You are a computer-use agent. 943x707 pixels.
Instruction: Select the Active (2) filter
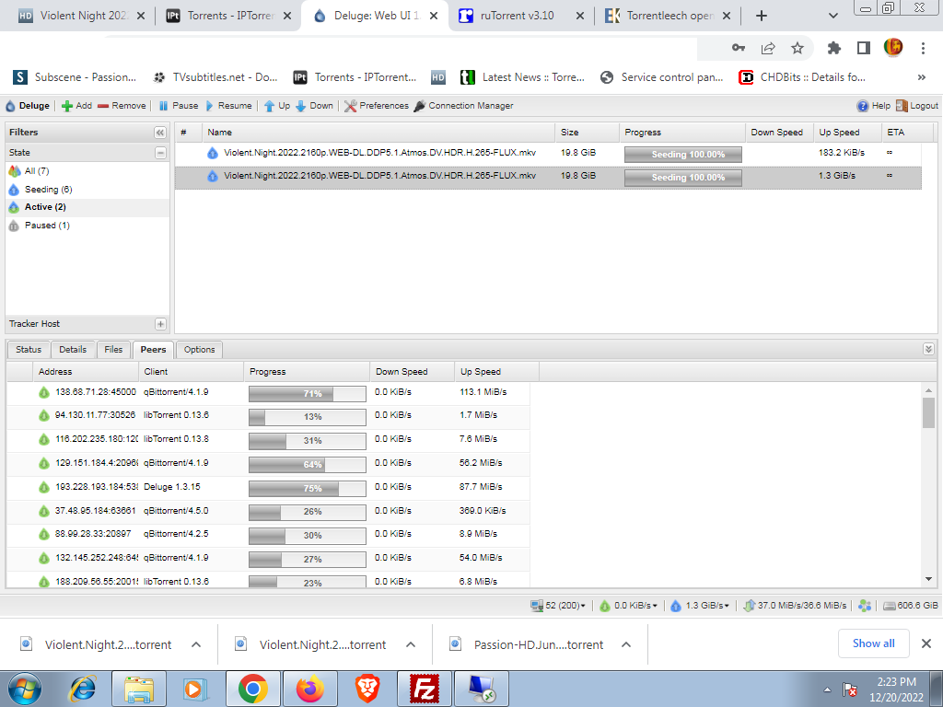pos(87,207)
